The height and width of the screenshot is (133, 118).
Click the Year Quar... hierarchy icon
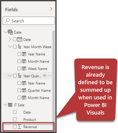coord(20,76)
